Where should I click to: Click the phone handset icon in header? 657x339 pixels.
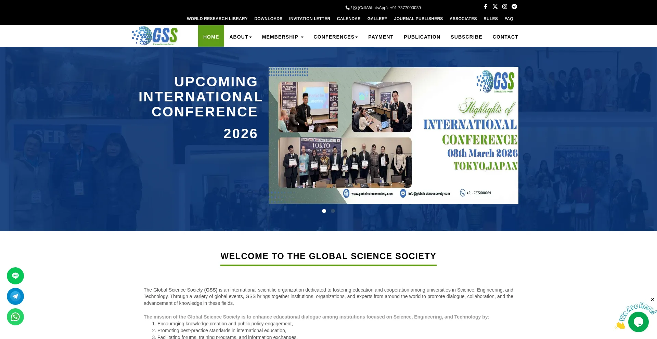348,8
